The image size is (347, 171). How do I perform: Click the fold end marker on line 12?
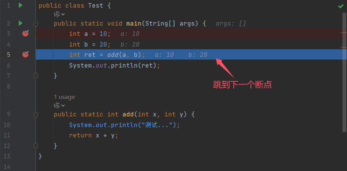tap(35, 145)
